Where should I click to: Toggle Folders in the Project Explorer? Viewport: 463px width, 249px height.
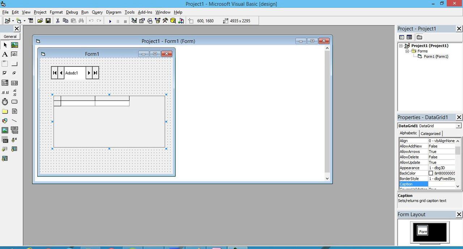(x=419, y=37)
